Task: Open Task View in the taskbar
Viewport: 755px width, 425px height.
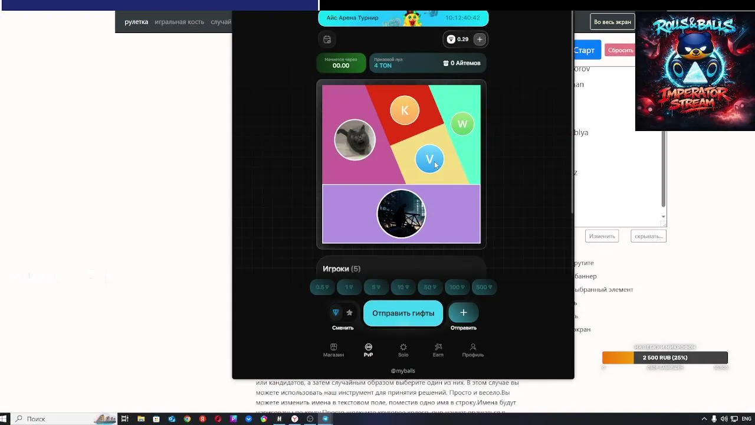Action: [x=125, y=419]
